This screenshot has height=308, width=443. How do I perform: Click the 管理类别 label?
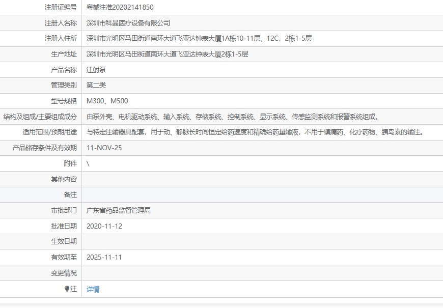click(x=64, y=85)
